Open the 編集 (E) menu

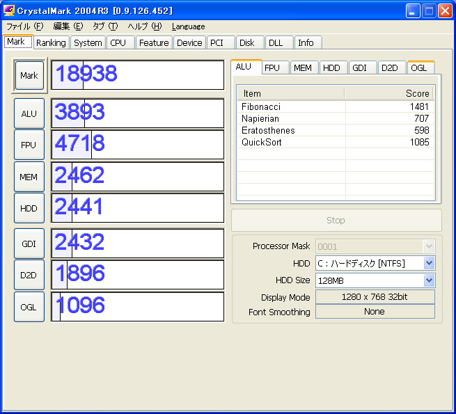tap(68, 26)
